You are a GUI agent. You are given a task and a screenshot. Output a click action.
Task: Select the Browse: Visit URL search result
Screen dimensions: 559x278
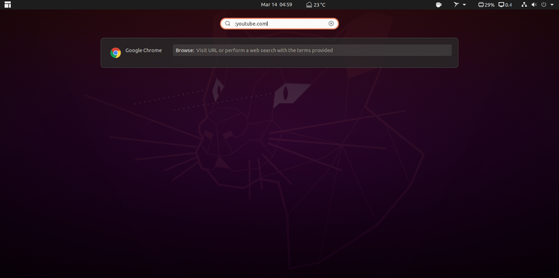pos(312,50)
